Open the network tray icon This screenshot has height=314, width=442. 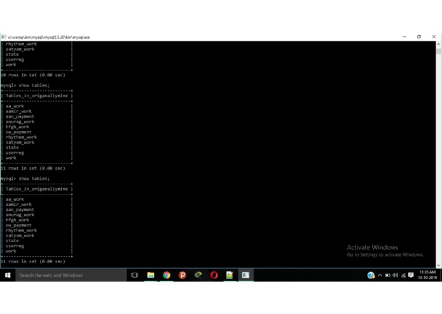[403, 275]
